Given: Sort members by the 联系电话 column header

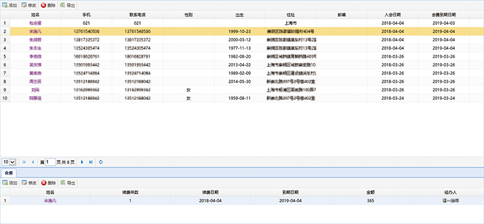Looking at the screenshot, I should pyautogui.click(x=138, y=15).
